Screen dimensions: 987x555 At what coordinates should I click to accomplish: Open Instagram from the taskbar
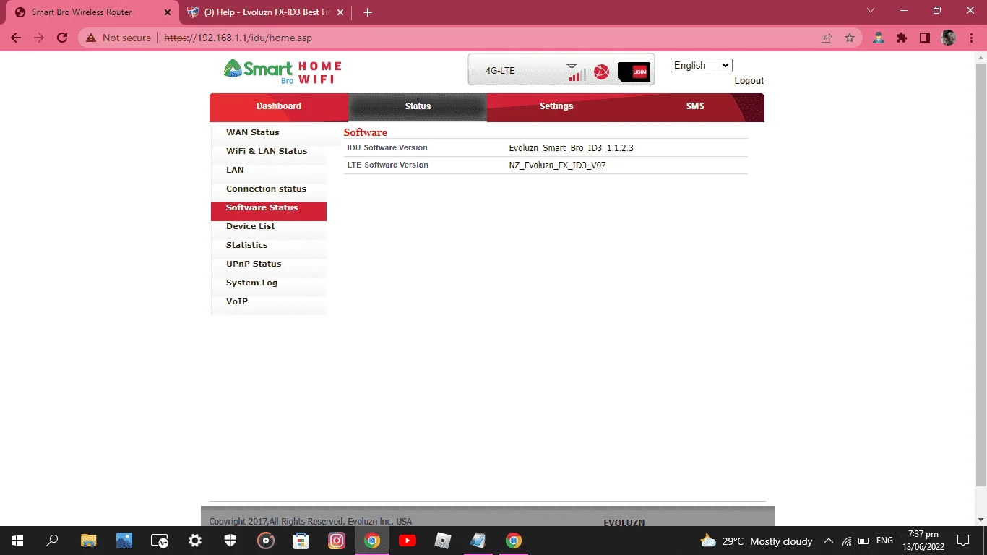pos(337,541)
